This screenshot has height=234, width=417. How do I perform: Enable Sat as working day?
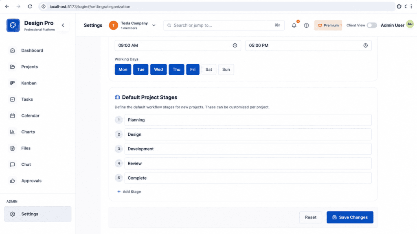click(209, 69)
